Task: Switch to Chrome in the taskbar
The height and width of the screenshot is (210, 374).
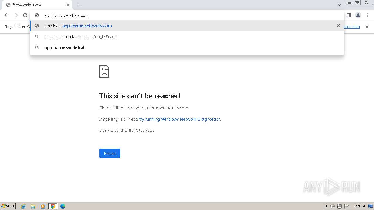Action: 53,206
